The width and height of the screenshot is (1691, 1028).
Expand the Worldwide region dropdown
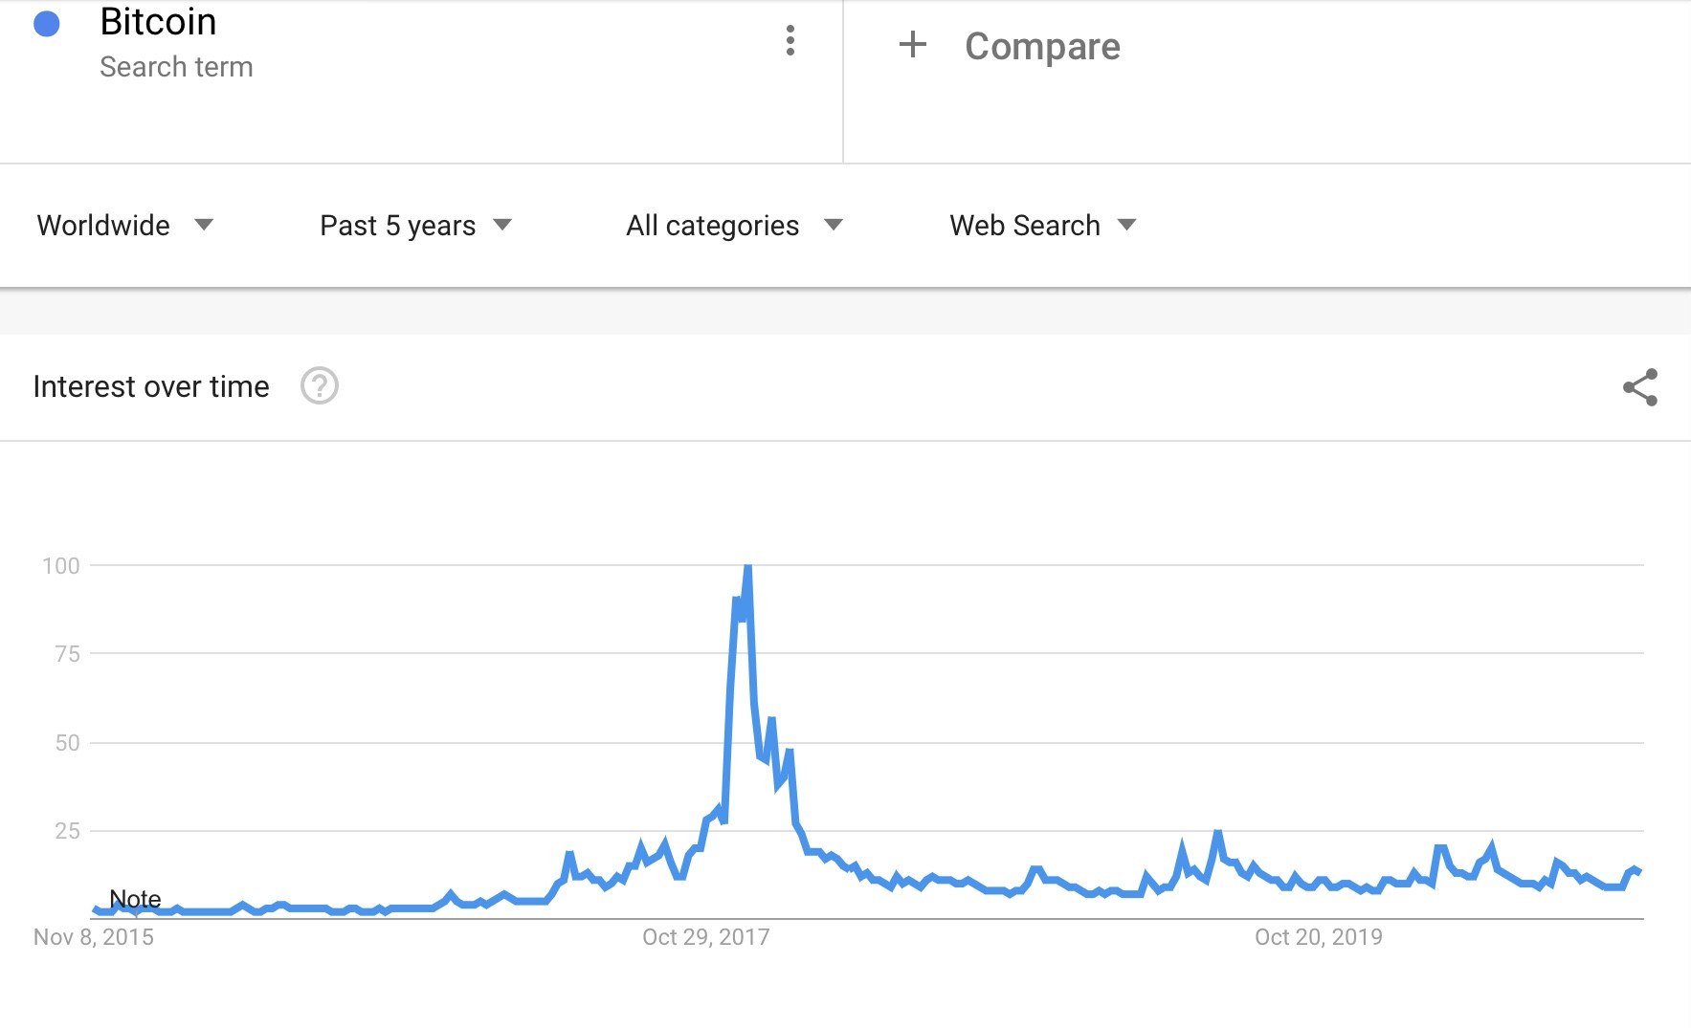click(123, 226)
